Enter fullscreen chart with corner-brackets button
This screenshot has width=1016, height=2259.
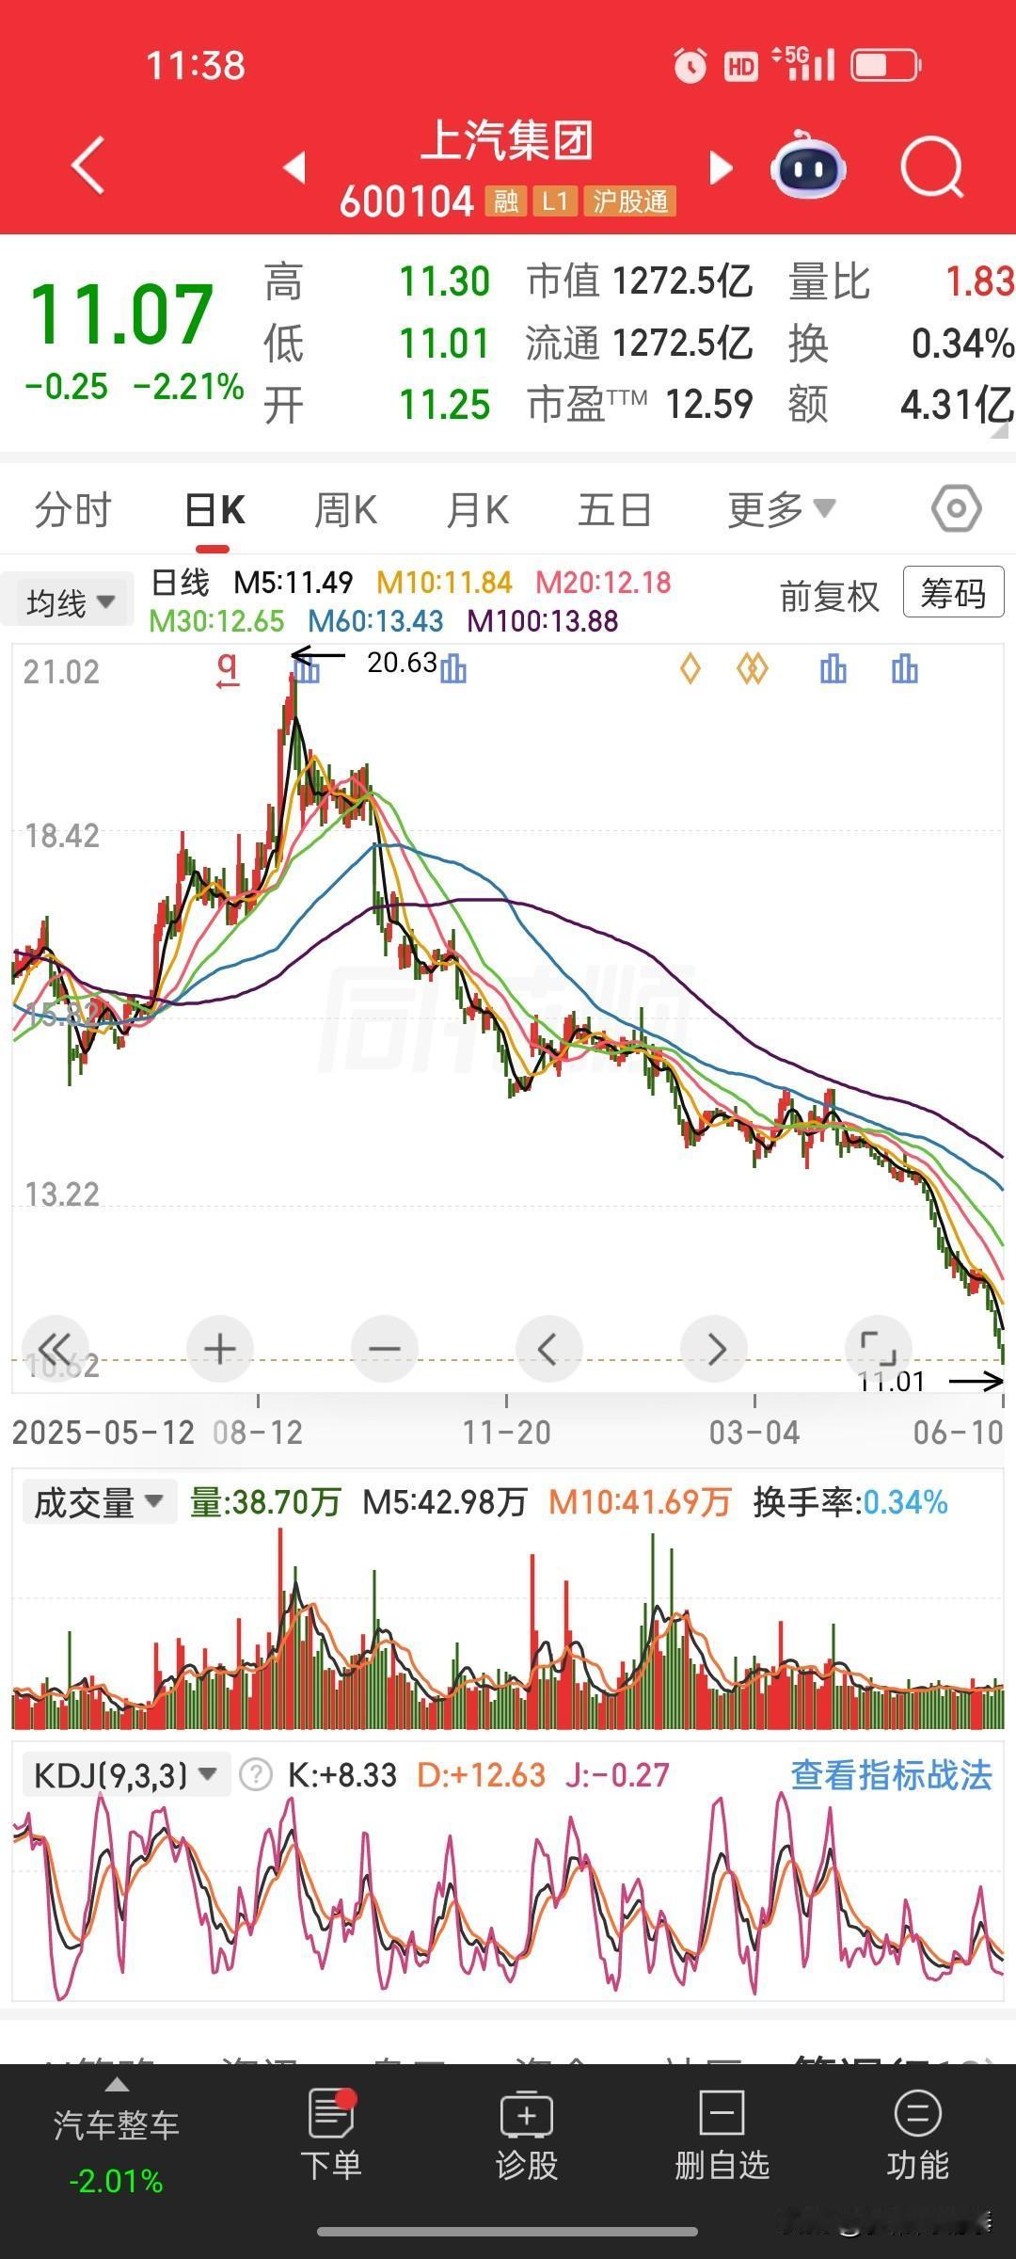pyautogui.click(x=879, y=1349)
